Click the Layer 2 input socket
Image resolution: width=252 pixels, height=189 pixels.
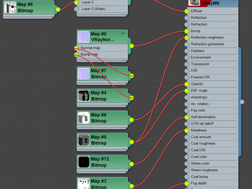coord(76,3)
